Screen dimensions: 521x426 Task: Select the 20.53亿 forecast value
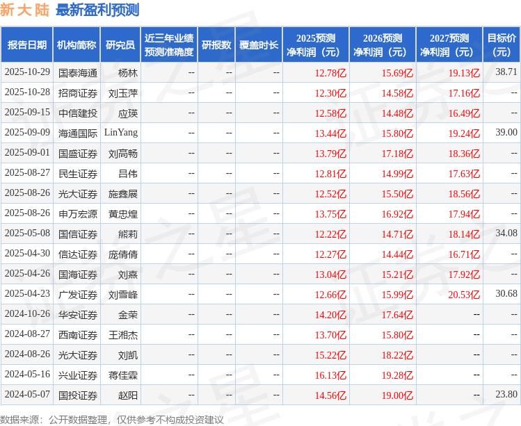tap(463, 295)
